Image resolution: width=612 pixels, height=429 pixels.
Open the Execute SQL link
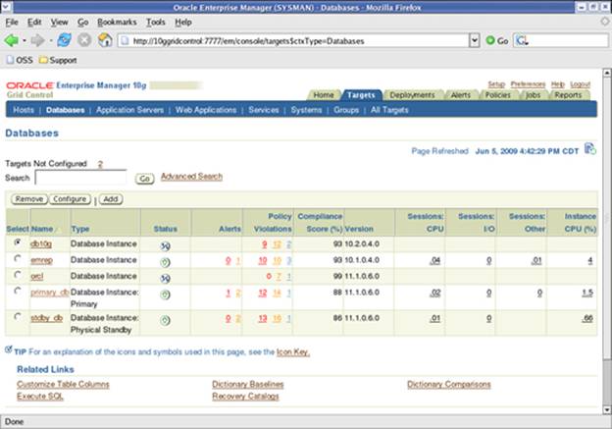(x=40, y=397)
